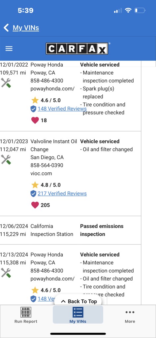Tap the heart icon showing 205 favorites
This screenshot has width=156, height=338.
pyautogui.click(x=35, y=205)
